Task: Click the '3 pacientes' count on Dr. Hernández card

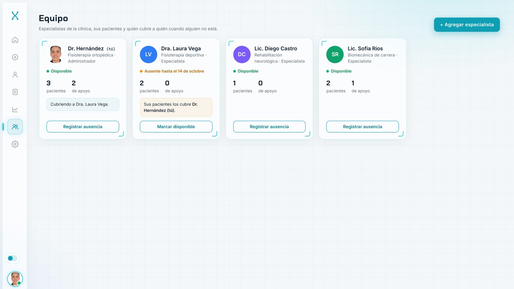Action: (x=56, y=87)
